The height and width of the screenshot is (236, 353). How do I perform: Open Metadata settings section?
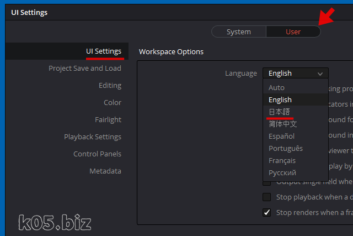click(105, 171)
